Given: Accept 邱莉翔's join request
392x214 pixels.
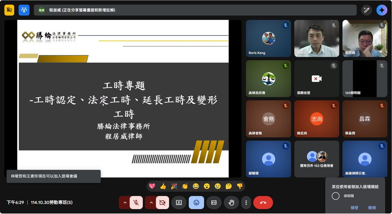Looking at the screenshot, I should tap(354, 208).
